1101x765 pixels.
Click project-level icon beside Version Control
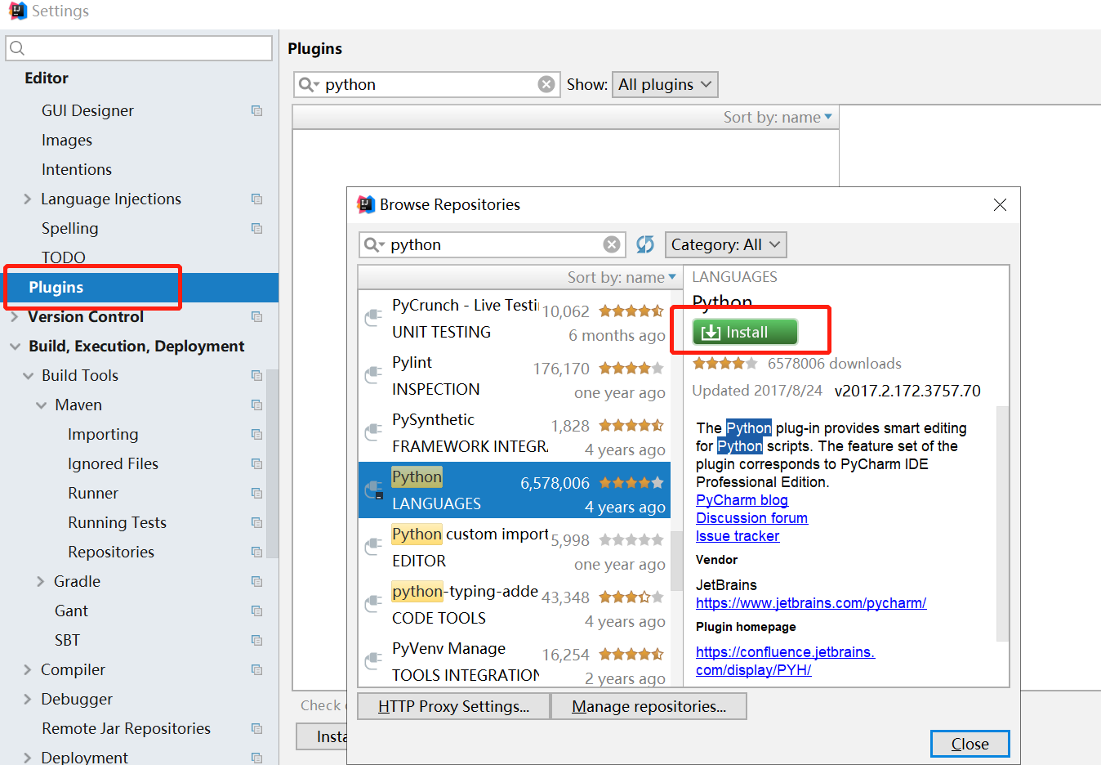tap(257, 316)
